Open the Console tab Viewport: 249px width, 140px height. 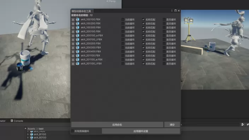tap(17, 121)
